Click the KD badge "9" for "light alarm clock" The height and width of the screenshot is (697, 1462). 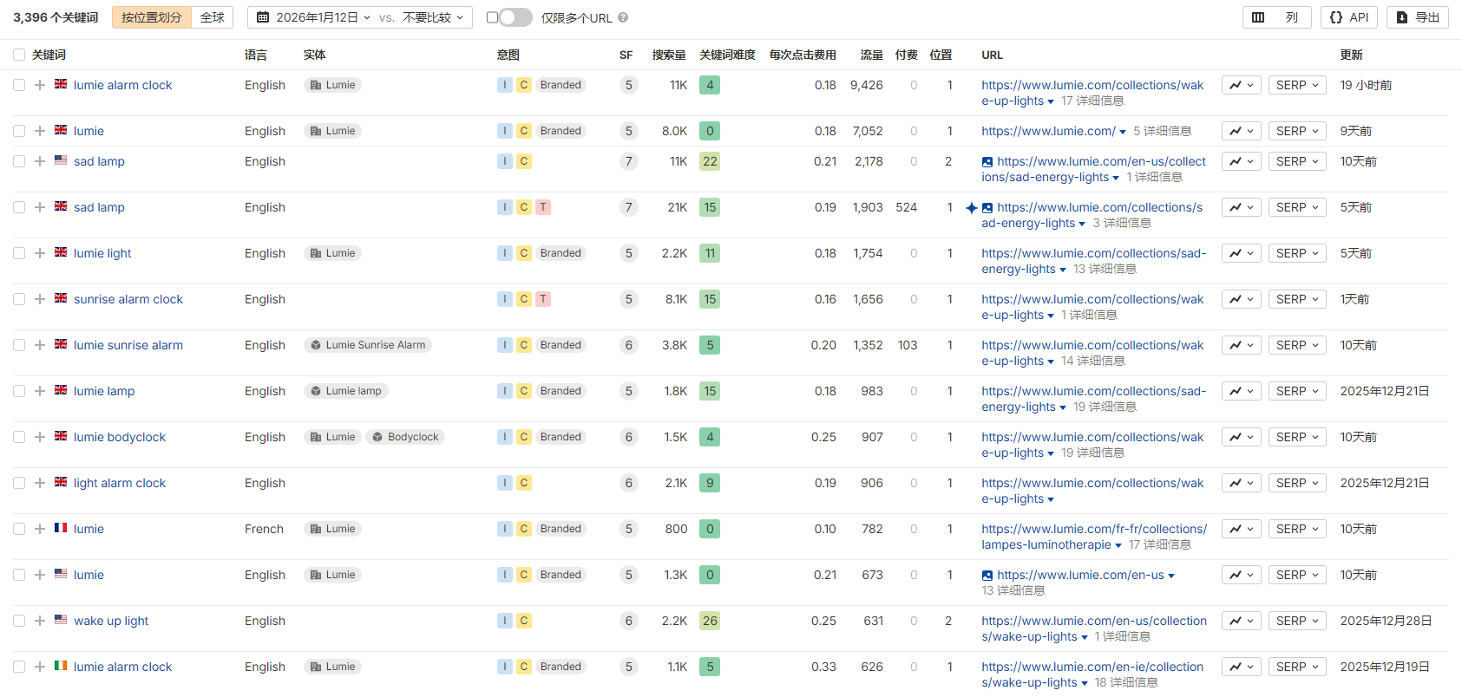tap(710, 483)
